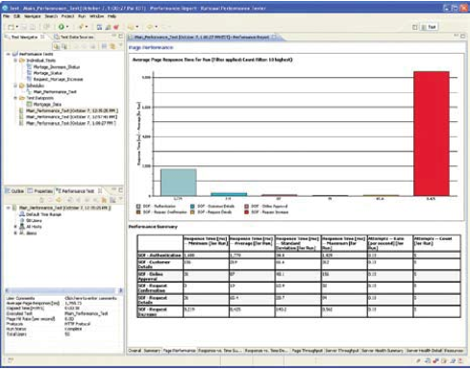Click status bar icon at bottom-left corner

pos(11,360)
